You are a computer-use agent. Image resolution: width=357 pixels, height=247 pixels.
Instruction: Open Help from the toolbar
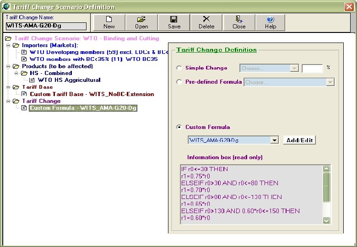coord(270,22)
